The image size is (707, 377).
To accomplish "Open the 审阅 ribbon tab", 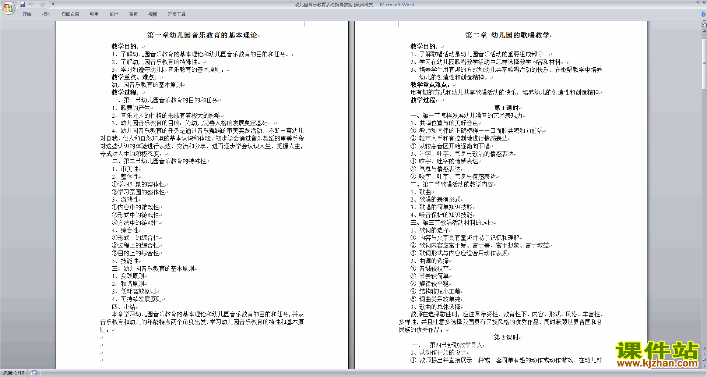I will tap(133, 14).
